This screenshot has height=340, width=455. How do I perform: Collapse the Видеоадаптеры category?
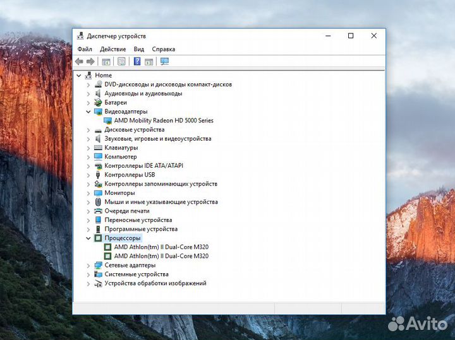coord(88,112)
